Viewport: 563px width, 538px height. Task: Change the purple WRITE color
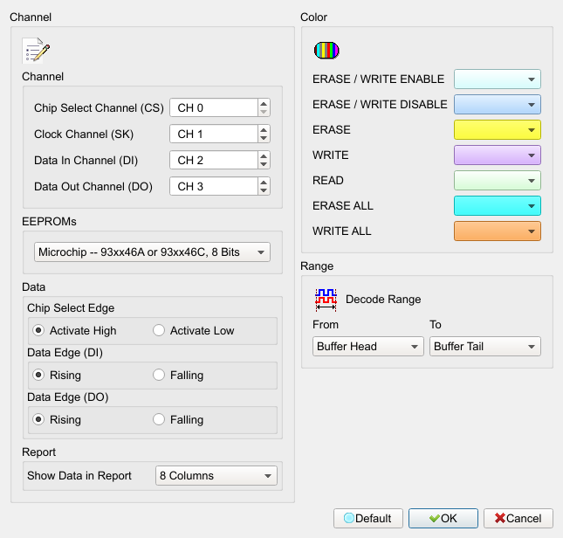click(x=498, y=155)
